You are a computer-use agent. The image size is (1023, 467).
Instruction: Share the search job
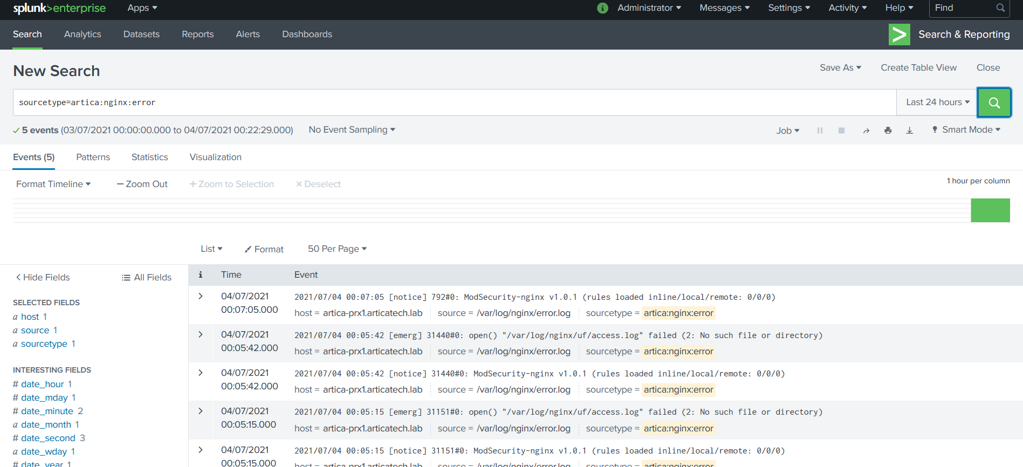(x=866, y=131)
